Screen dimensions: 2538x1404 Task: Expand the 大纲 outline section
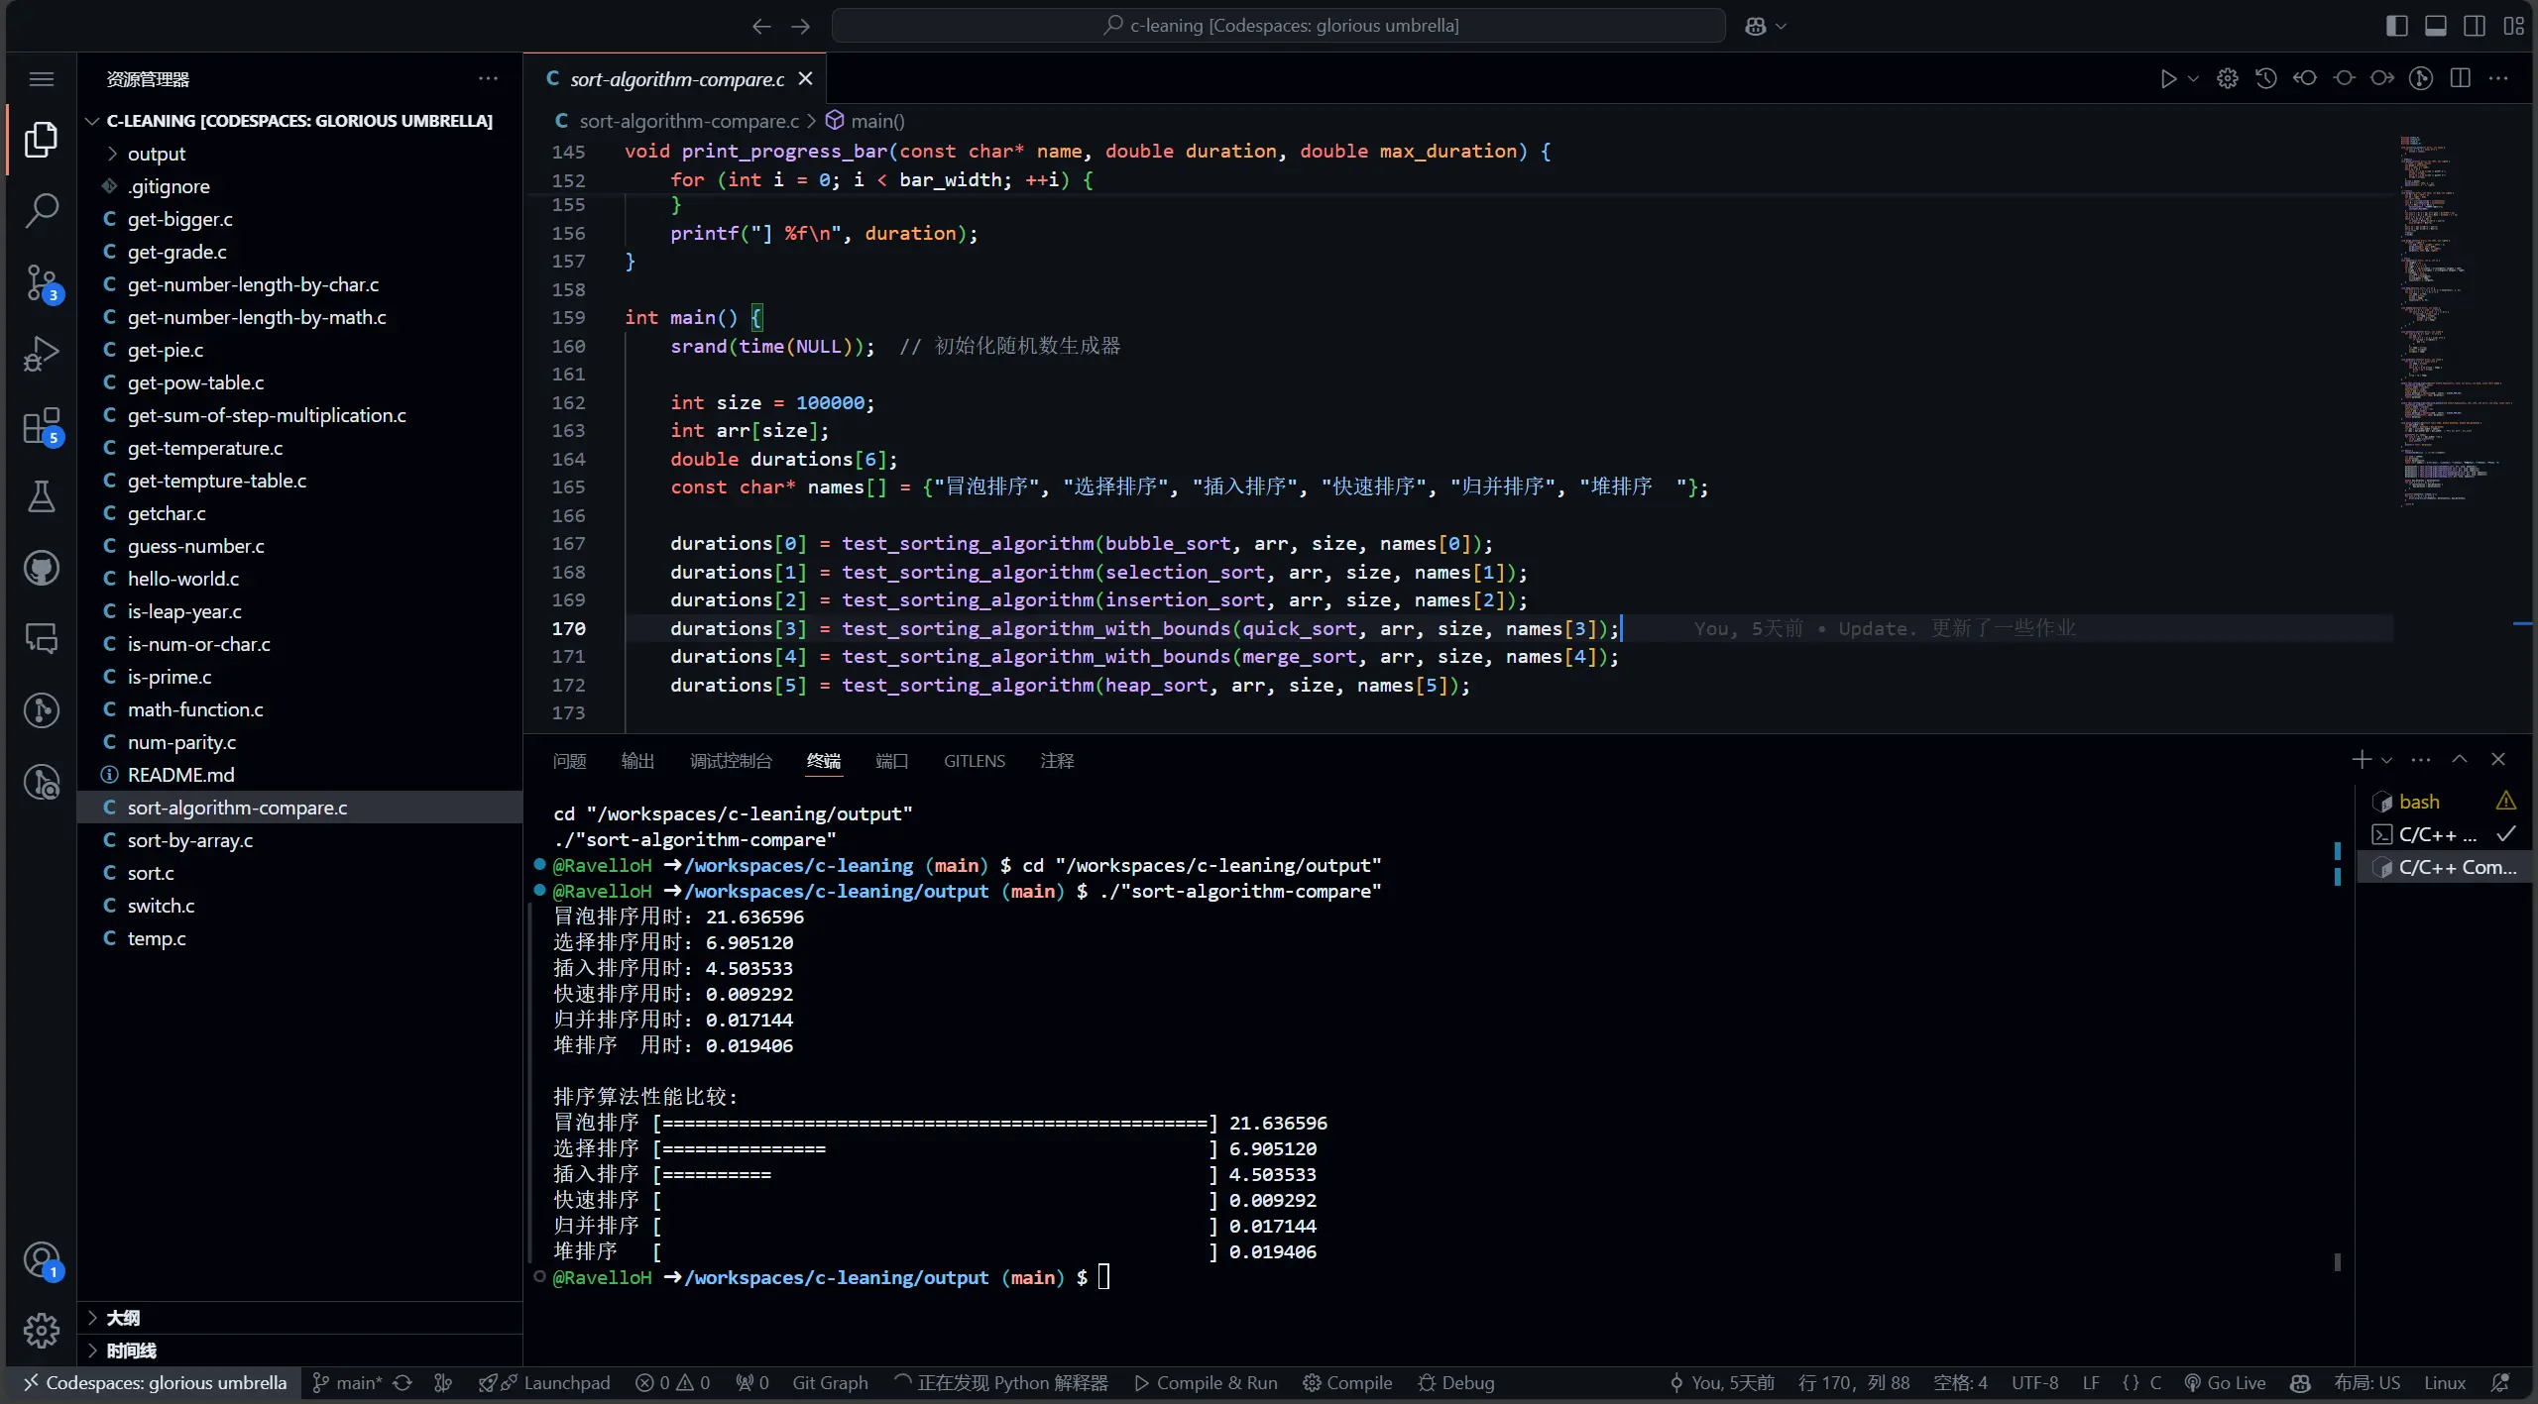coord(301,1318)
